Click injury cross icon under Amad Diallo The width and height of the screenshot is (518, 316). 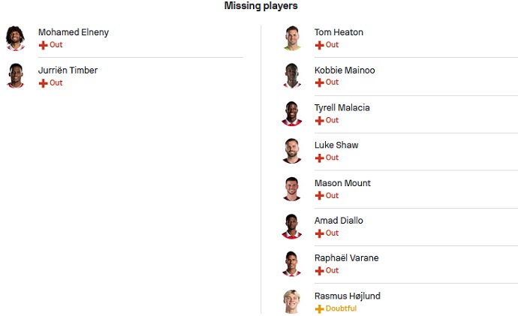[x=320, y=233]
